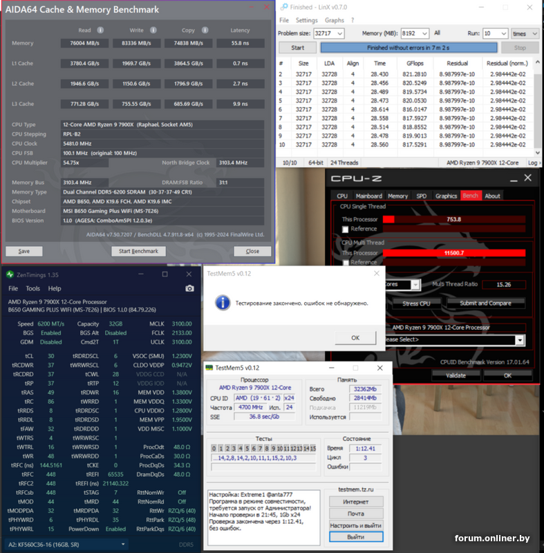The height and width of the screenshot is (553, 544).
Task: Click OK in the TestMem5 message dialog
Action: click(x=355, y=337)
